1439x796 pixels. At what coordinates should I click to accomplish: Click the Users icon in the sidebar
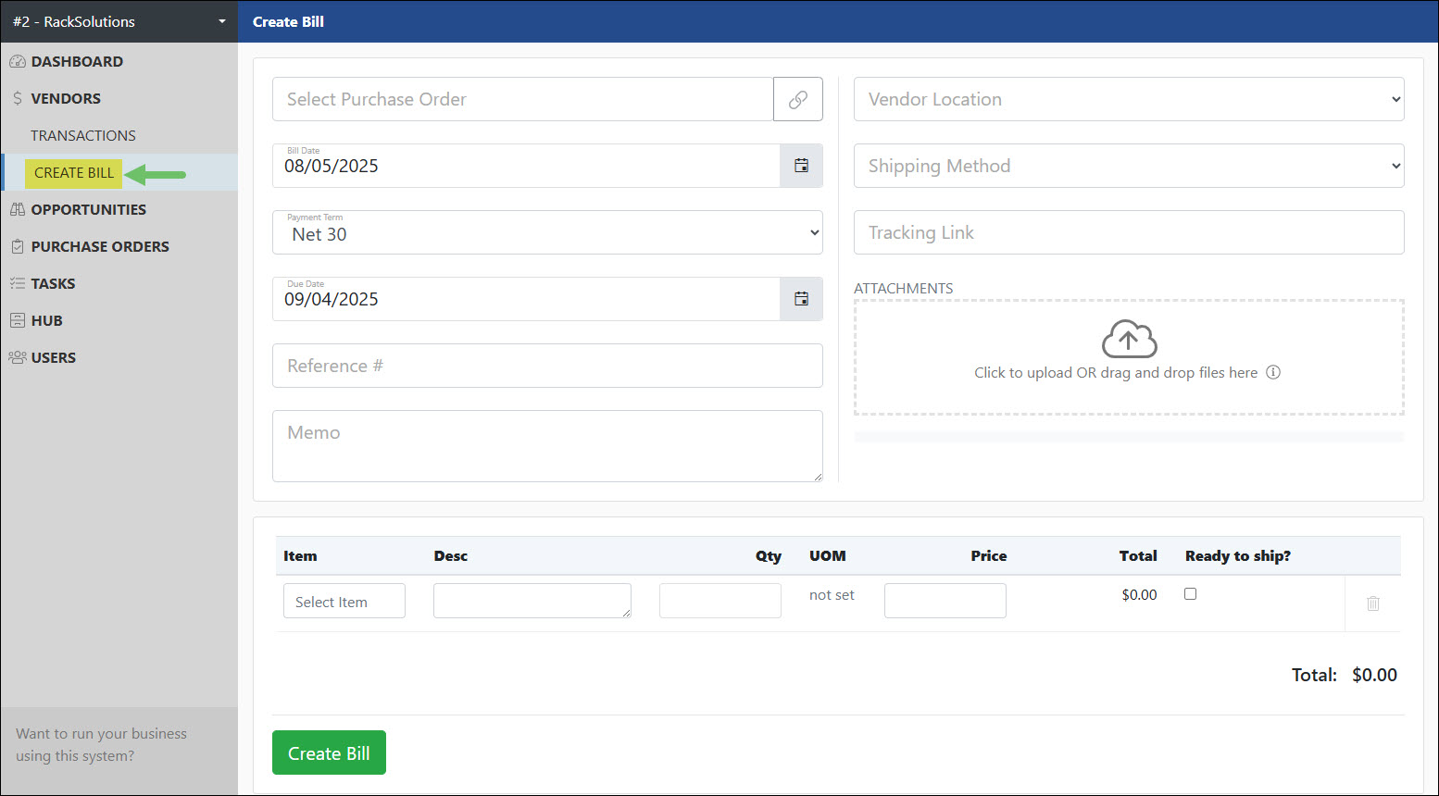click(18, 357)
